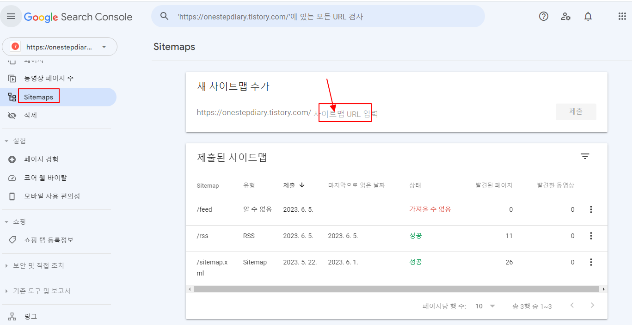The height and width of the screenshot is (325, 632).
Task: Click the Sitemaps tree icon
Action: pyautogui.click(x=12, y=97)
